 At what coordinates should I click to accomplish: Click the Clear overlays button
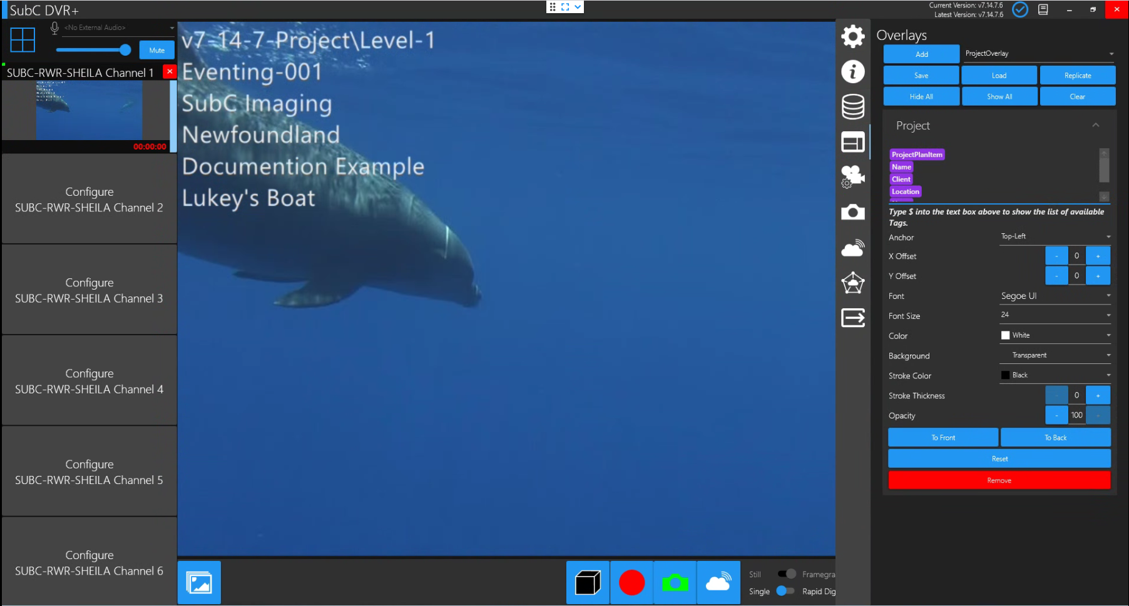coord(1078,96)
